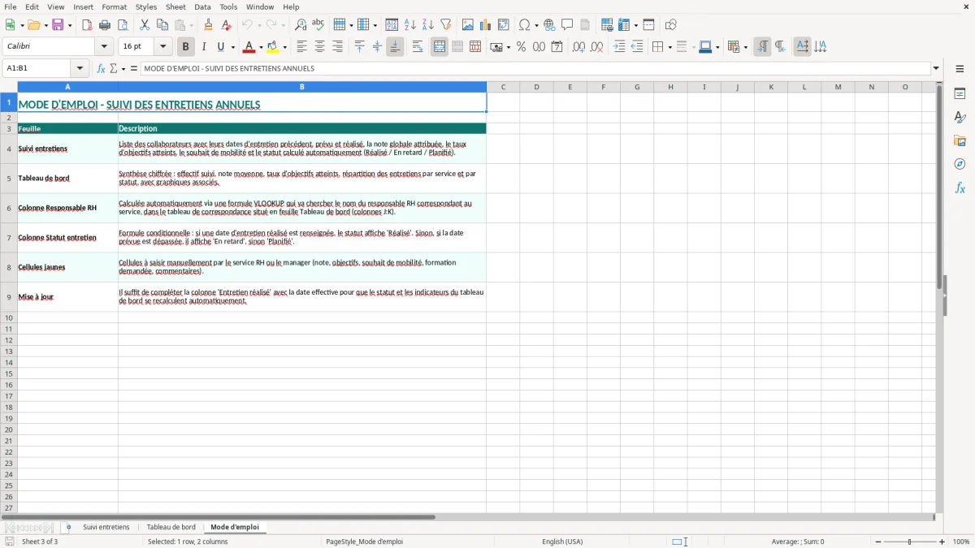Click the Add Decimal Place icon

point(579,47)
